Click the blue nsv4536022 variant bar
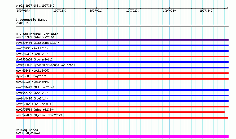 click(x=122, y=68)
